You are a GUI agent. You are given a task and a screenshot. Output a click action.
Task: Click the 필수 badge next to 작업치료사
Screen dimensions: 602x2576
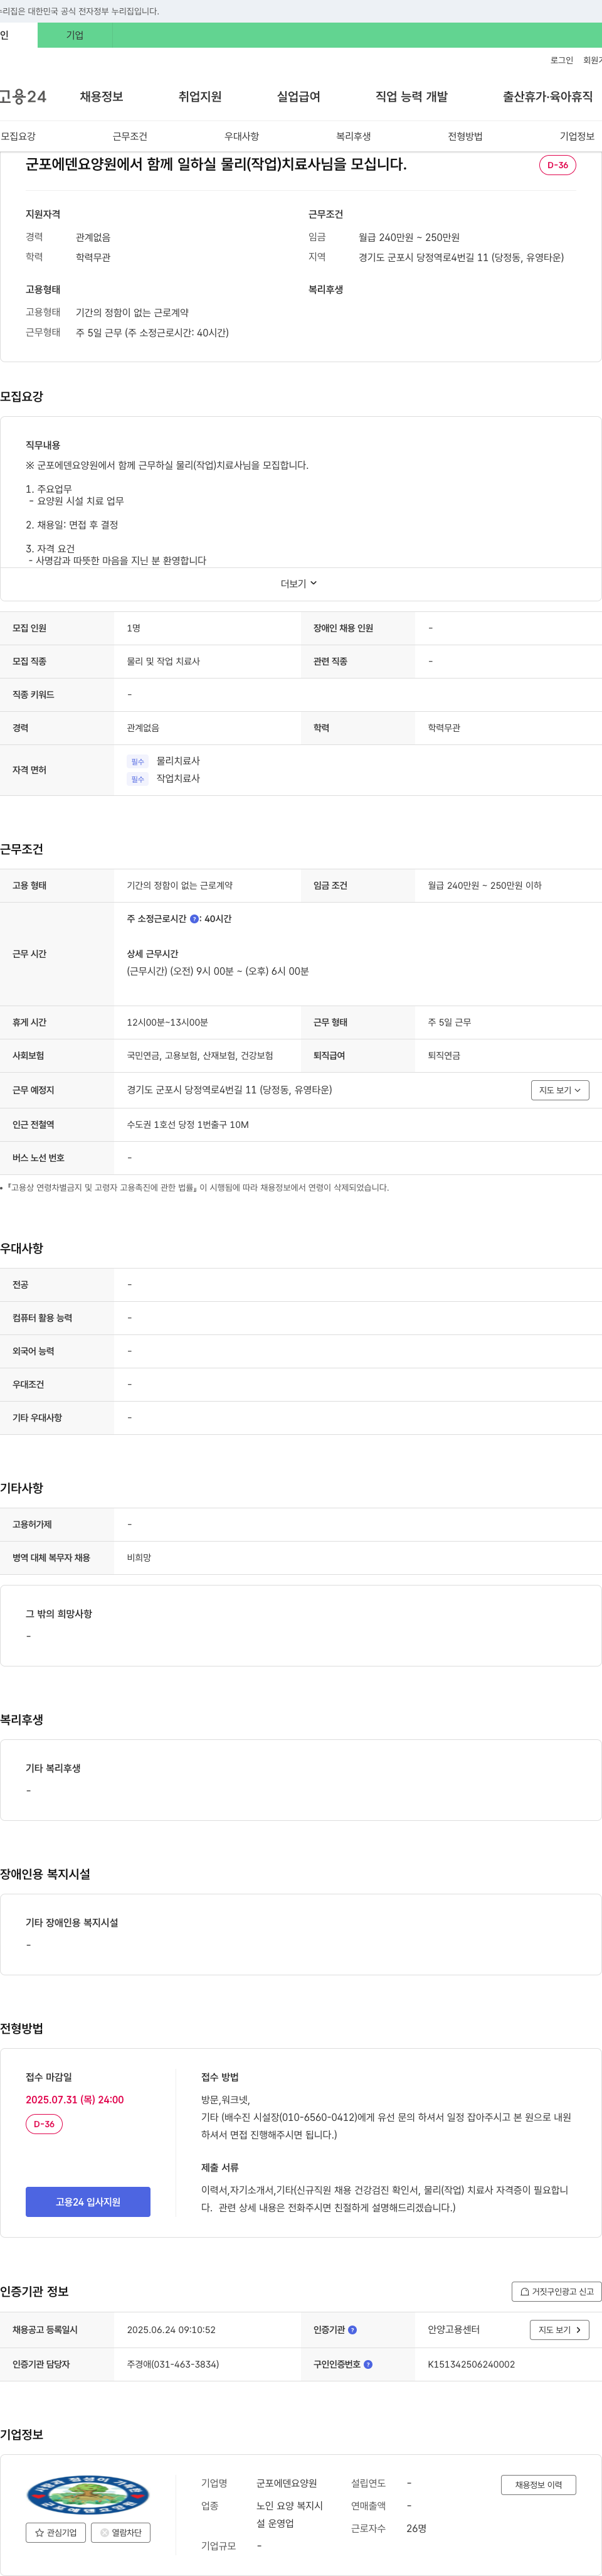pos(138,779)
